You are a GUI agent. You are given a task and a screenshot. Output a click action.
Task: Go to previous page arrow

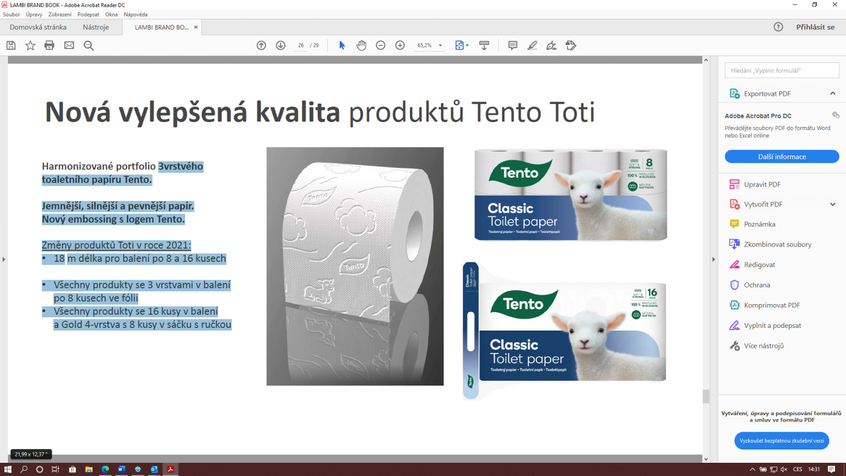coord(261,45)
